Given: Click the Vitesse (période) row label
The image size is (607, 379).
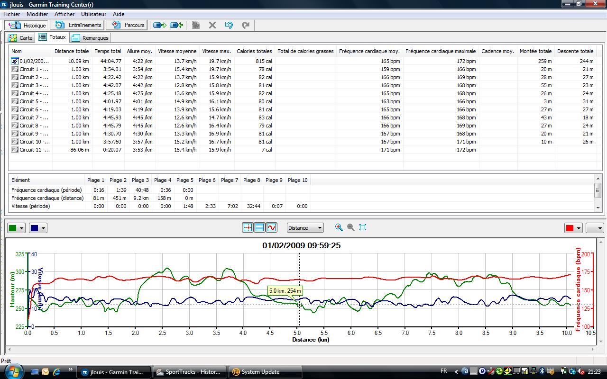Looking at the screenshot, I should pos(30,206).
